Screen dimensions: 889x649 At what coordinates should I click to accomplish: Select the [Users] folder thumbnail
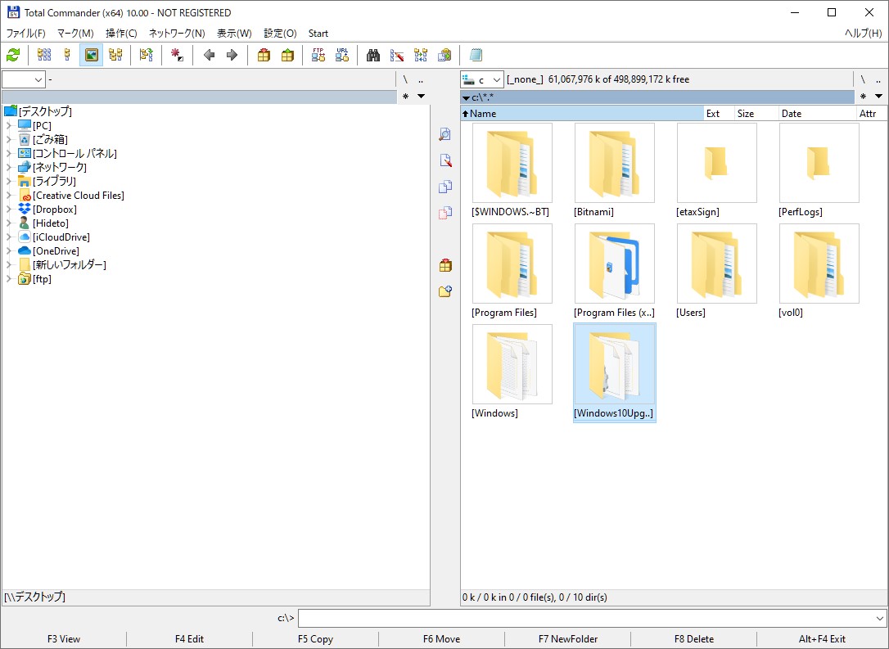pos(716,264)
